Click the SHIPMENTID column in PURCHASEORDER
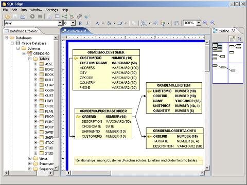Screen dimensions: 247x185 pos(91,132)
